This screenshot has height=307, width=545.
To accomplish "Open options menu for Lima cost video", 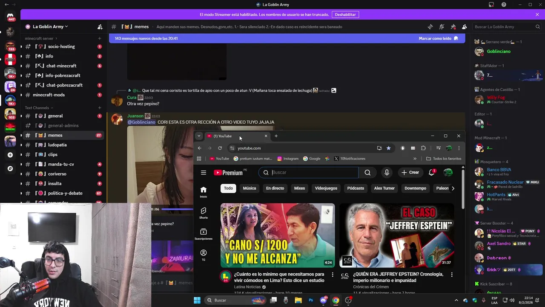I will [333, 275].
